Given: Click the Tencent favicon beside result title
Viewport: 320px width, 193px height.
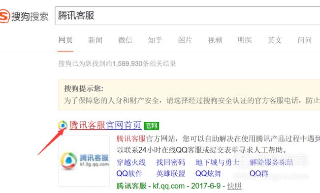Looking at the screenshot, I should pyautogui.click(x=63, y=125).
